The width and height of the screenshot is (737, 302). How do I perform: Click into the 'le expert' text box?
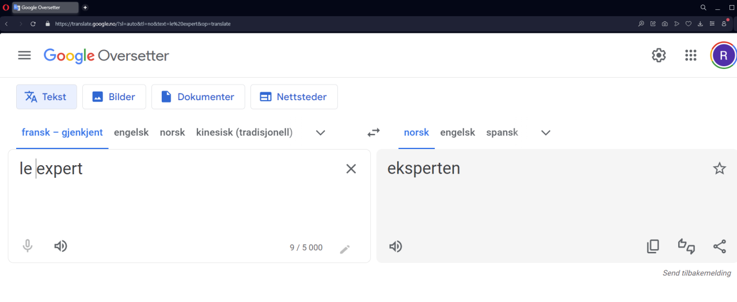click(173, 196)
